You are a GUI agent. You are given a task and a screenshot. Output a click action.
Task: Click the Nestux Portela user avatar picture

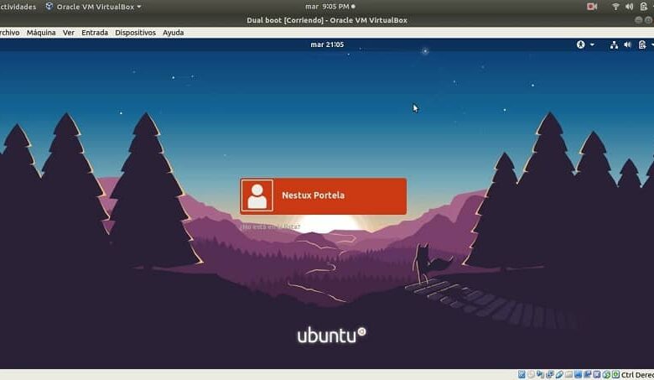coord(257,196)
